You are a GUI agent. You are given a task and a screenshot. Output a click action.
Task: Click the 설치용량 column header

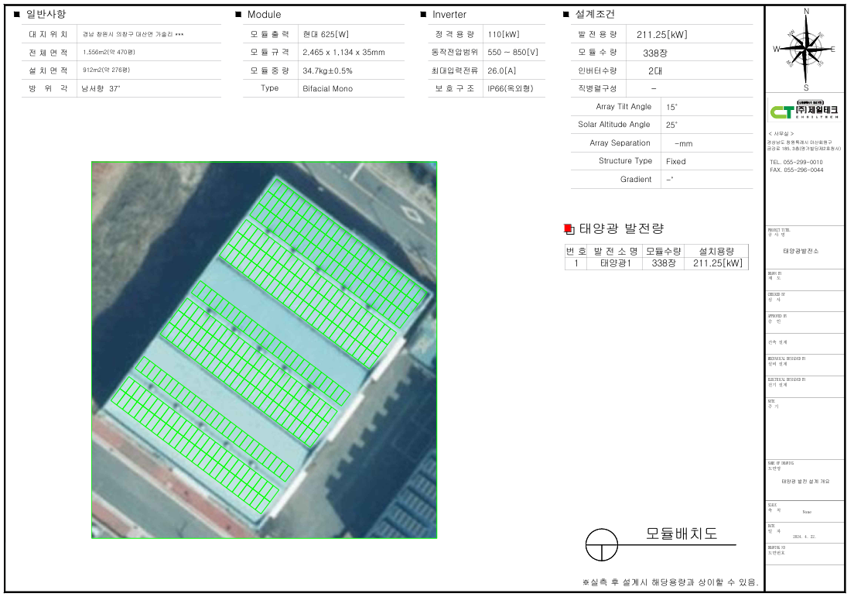tap(717, 251)
